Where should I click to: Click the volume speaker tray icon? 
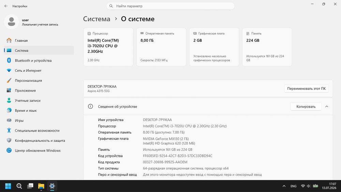point(308,186)
